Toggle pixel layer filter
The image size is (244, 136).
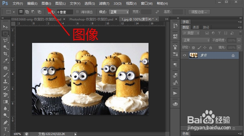click(x=207, y=33)
